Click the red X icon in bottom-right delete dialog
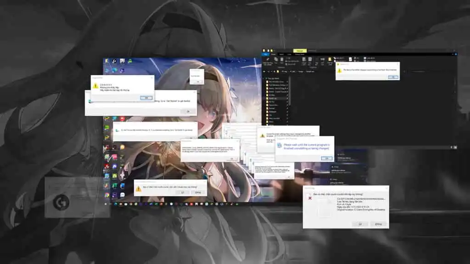470x264 pixels. point(310,198)
